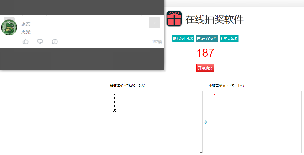Open the username 永安 profile

click(26, 24)
